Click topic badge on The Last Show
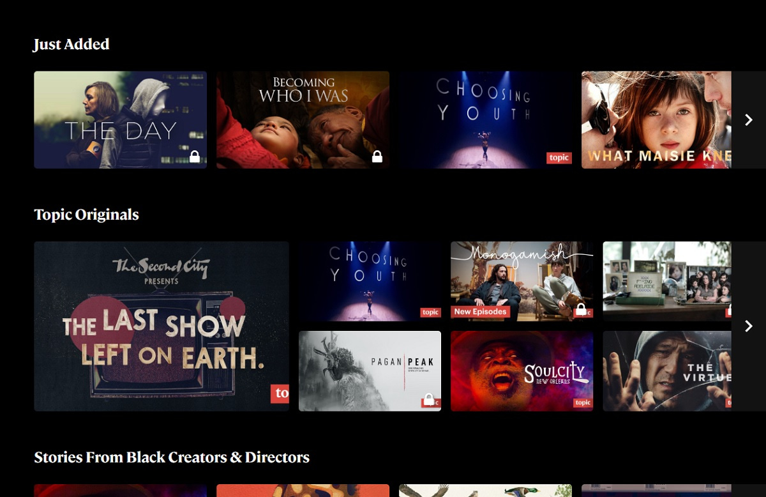766x497 pixels. [280, 394]
